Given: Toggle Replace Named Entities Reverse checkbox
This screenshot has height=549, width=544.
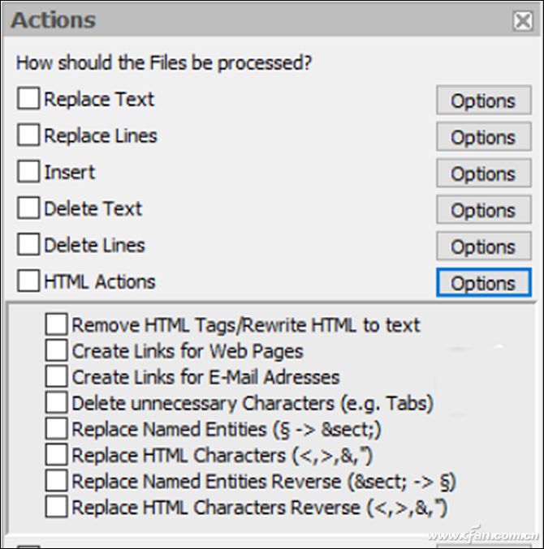Looking at the screenshot, I should coord(56,481).
